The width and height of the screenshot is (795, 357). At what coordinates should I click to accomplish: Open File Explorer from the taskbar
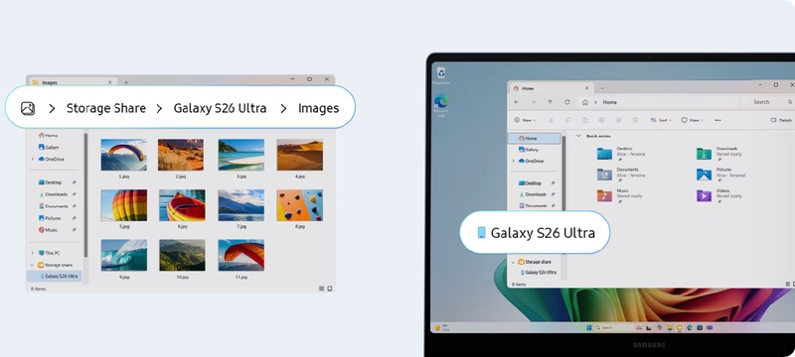pos(669,327)
